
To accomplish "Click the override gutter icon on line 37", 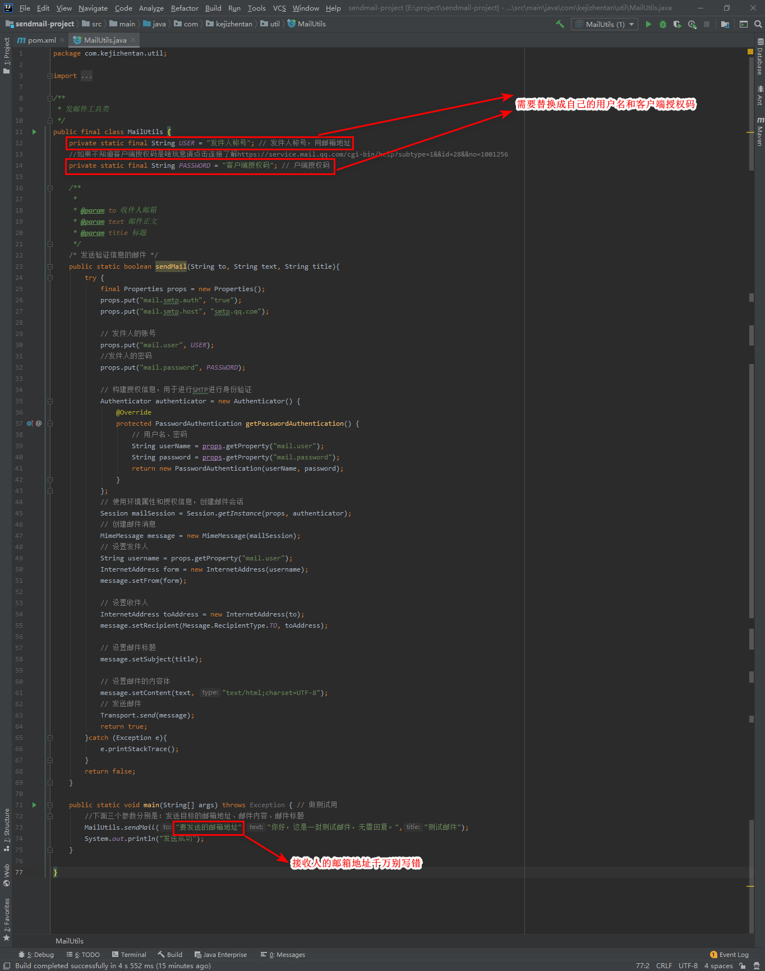I will click(30, 424).
